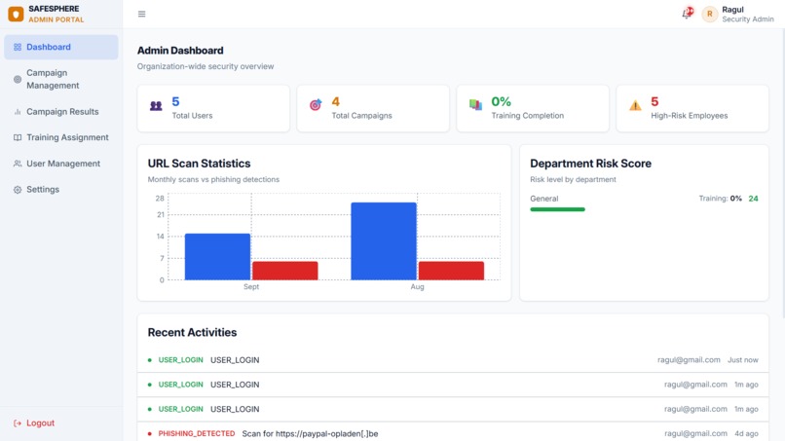The image size is (785, 441).
Task: Open the notifications bell icon
Action: (x=688, y=14)
